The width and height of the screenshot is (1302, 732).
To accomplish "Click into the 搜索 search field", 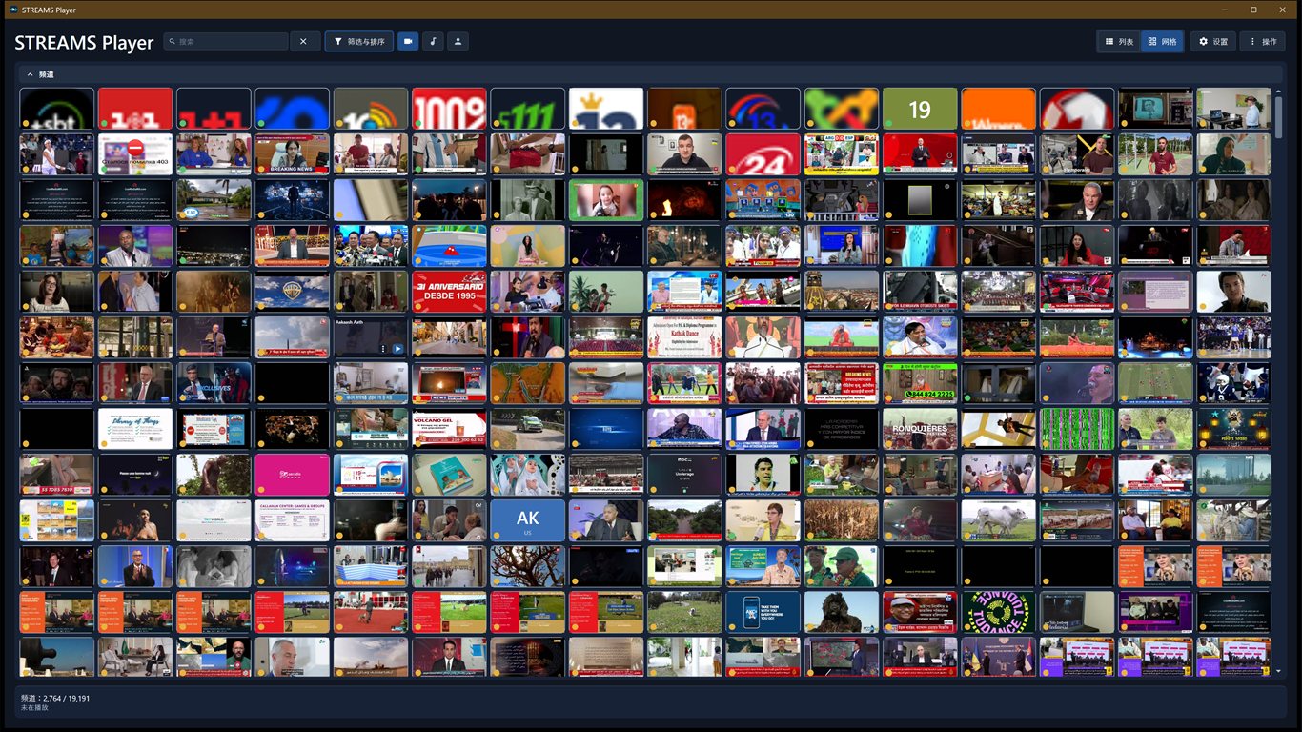I will (226, 42).
